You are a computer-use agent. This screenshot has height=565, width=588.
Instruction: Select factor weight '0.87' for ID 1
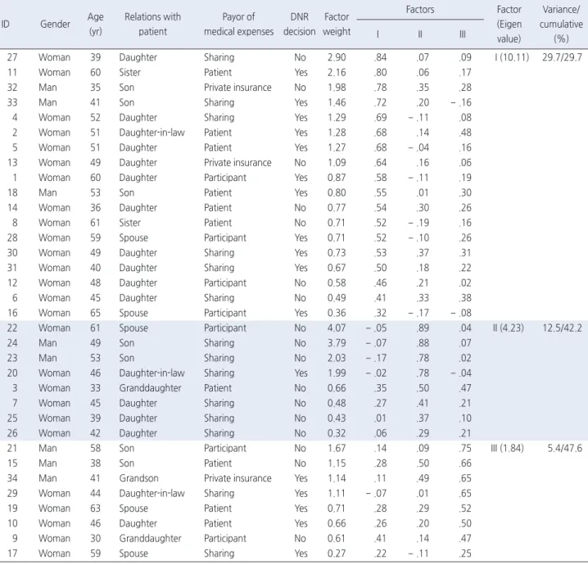(337, 178)
